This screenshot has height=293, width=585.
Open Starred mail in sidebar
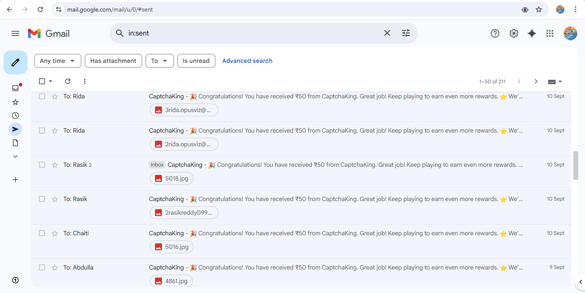pos(15,102)
